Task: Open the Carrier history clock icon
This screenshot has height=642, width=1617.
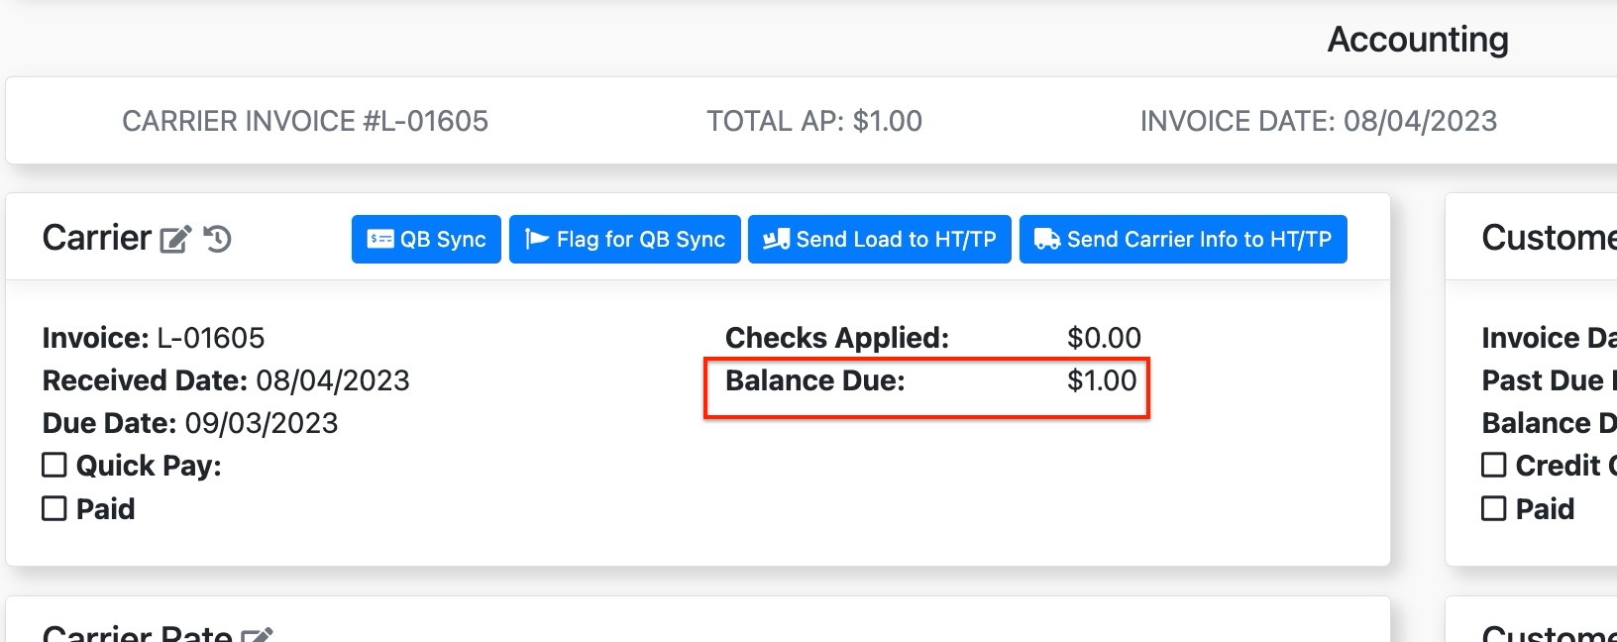Action: [x=217, y=239]
